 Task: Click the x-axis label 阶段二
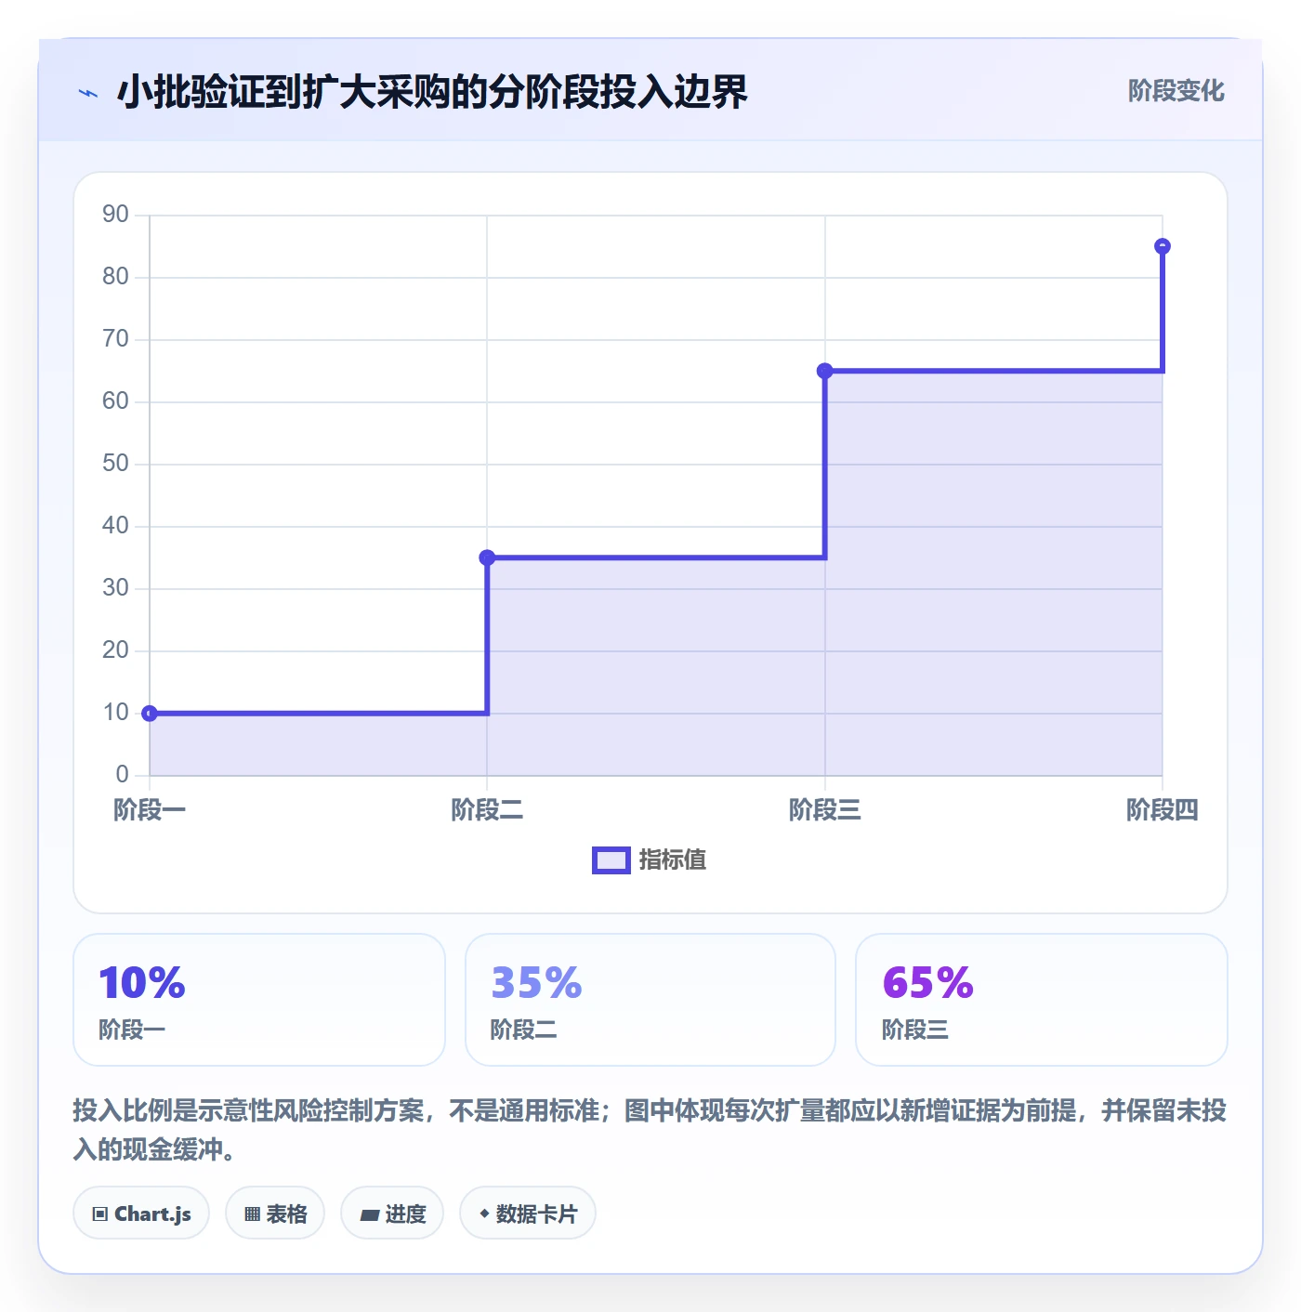pos(487,810)
